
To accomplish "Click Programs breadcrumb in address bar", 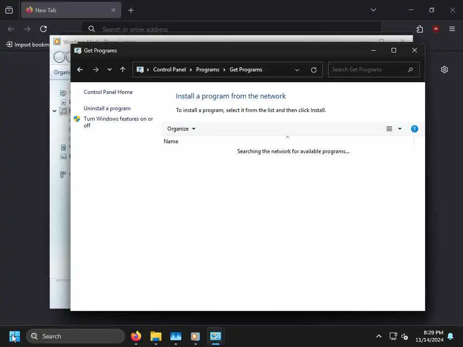I will pos(208,70).
